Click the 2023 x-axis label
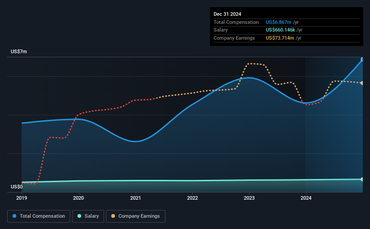The height and width of the screenshot is (229, 370). (x=249, y=198)
